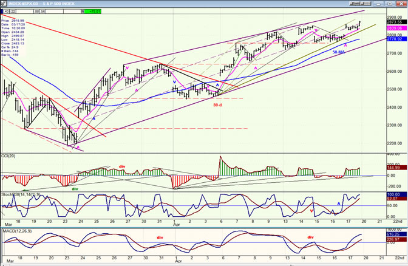Viewport: 408px width, 266px height.
Task: Click the chart application icon in title bar
Action: 4,4
